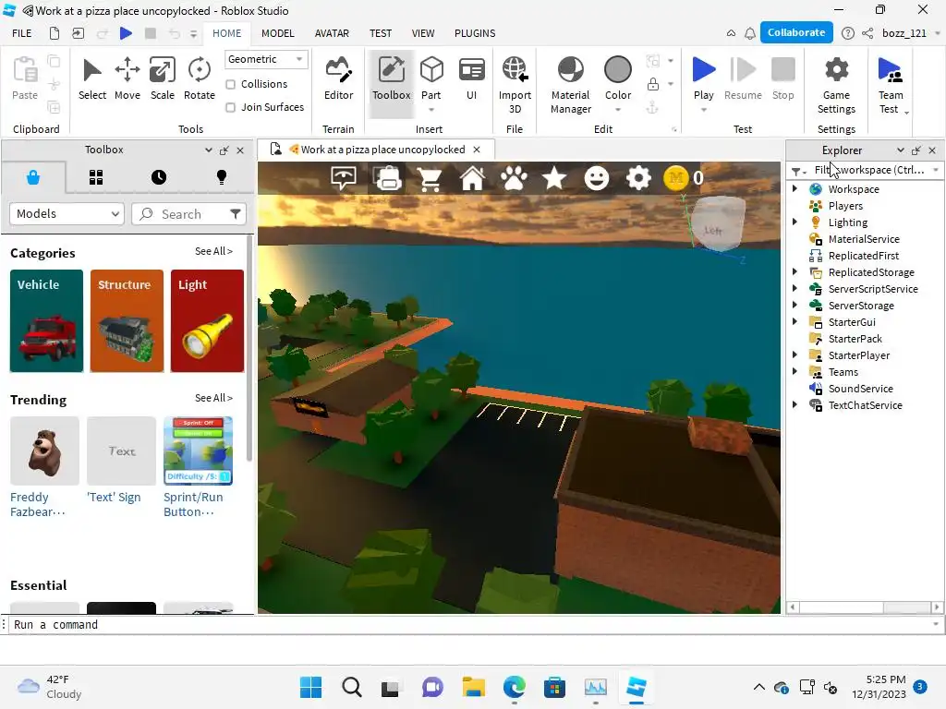The width and height of the screenshot is (946, 709).
Task: Click the view selector cube
Action: pos(718,223)
